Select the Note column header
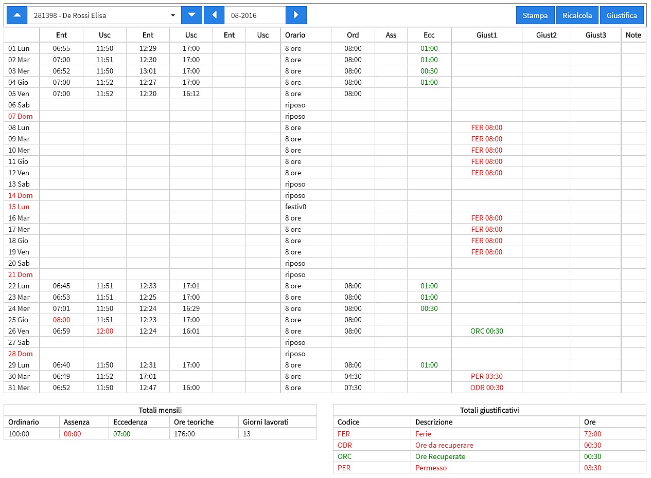This screenshot has height=478, width=651. (x=634, y=35)
